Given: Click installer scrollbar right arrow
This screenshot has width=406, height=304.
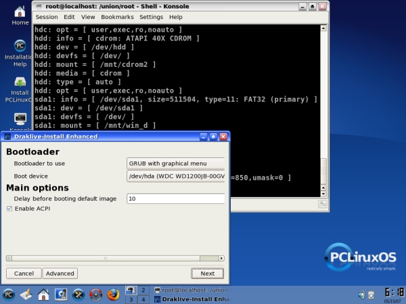Looking at the screenshot, I should [221, 258].
